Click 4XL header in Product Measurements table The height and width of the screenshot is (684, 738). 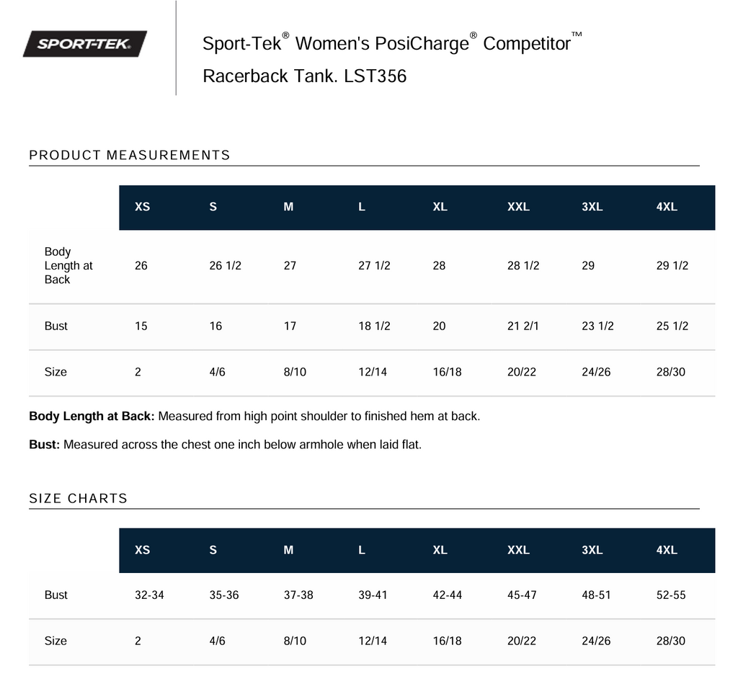667,207
